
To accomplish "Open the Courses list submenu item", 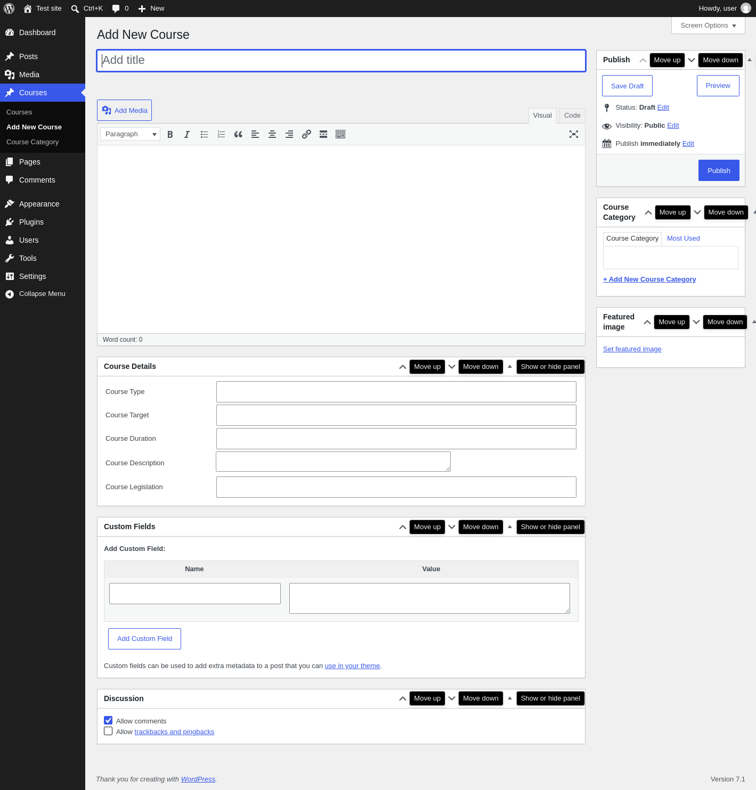I will click(19, 112).
